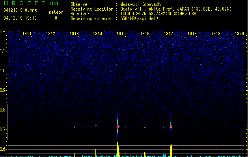Click the A504HB(yagi 4el) antenna text
The height and width of the screenshot is (157, 248).
pyautogui.click(x=139, y=18)
